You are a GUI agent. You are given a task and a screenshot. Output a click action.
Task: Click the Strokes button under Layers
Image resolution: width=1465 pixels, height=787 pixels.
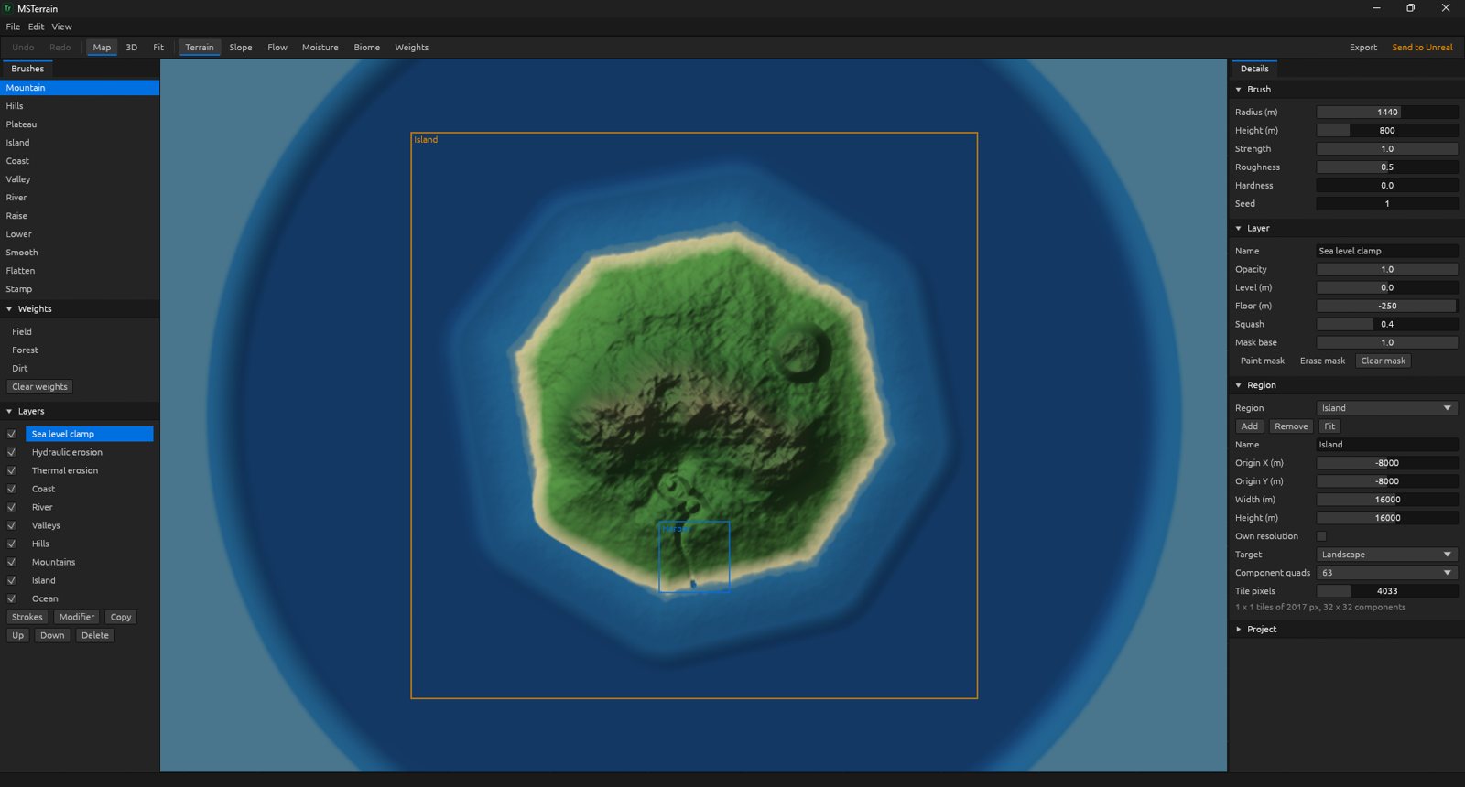pos(27,618)
